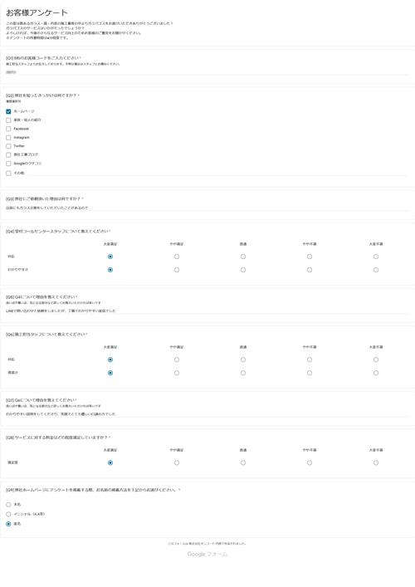Check the Instagram option
This screenshot has height=587, width=415.
pos(8,138)
